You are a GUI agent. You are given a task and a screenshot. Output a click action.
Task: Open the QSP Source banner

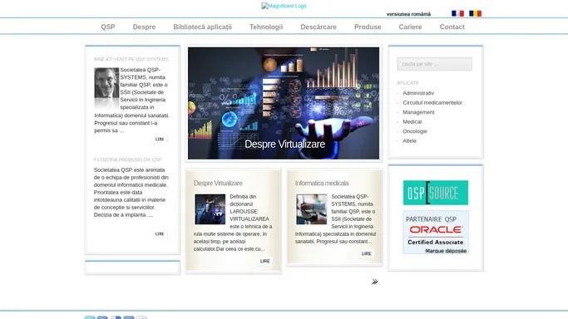(x=436, y=193)
